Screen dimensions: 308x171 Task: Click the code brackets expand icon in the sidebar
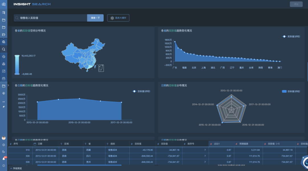(x=4, y=101)
